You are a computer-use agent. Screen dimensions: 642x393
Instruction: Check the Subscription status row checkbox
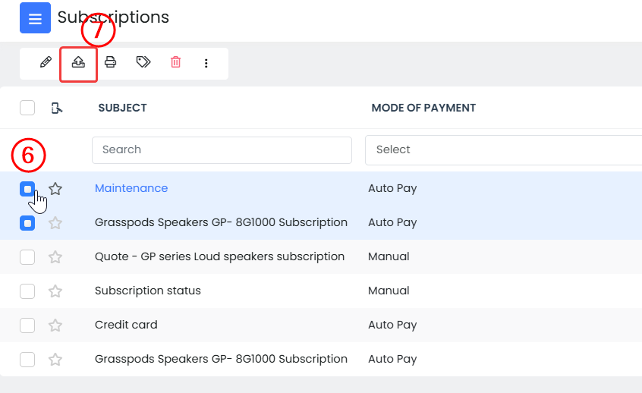tap(27, 291)
